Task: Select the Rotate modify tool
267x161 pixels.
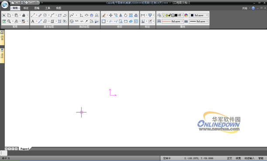Action: [126, 15]
